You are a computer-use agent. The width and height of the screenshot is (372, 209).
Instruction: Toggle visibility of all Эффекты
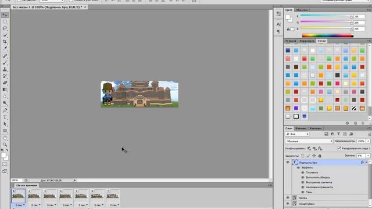298,168
